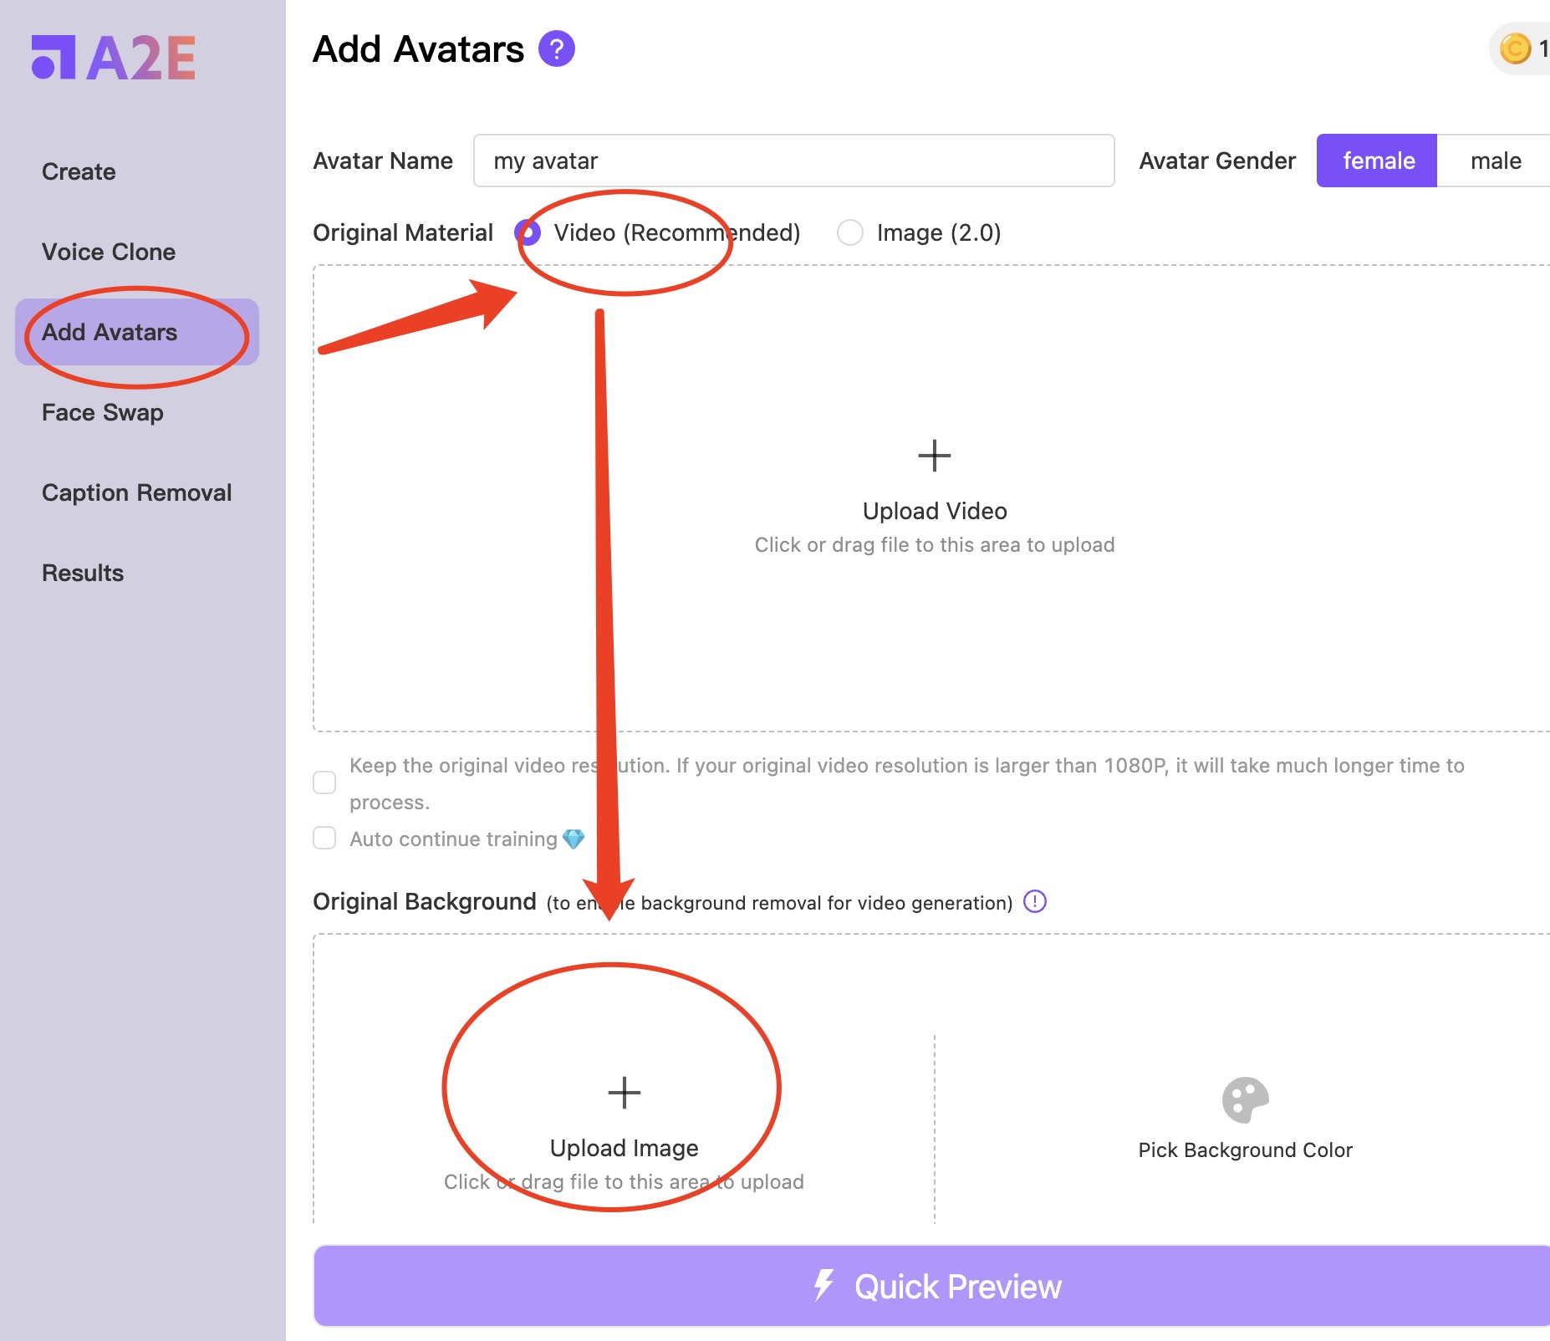Click the plus icon for Upload Video
Image resolution: width=1550 pixels, height=1341 pixels.
click(934, 456)
